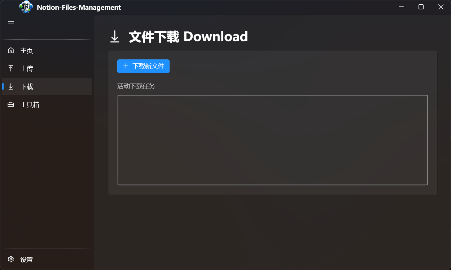
Task: Click the download arrow icon beside 下载
Action: (11, 86)
